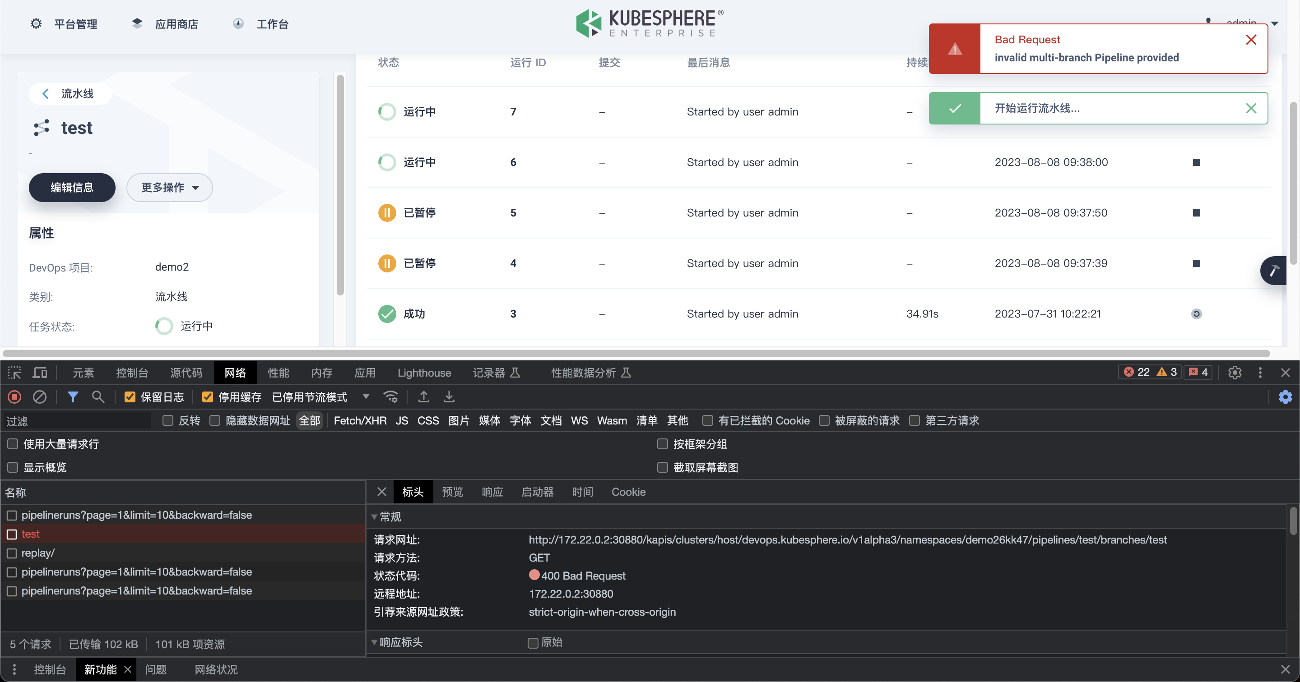1300x682 pixels.
Task: Open the 更多操作 dropdown
Action: tap(169, 187)
